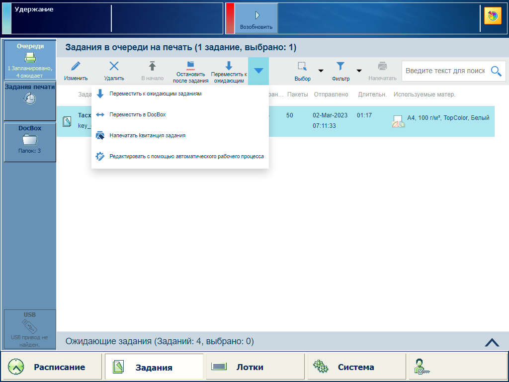Click the Возобновить resume button
The height and width of the screenshot is (382, 509).
tap(256, 18)
